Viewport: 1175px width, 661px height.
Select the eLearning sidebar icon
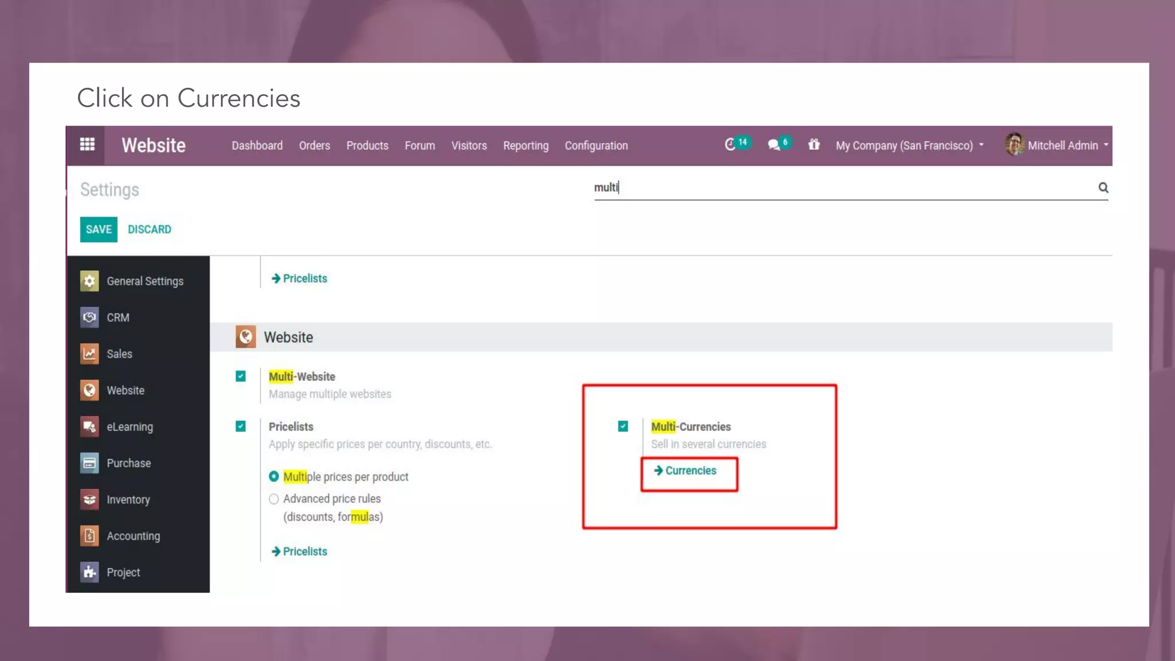coord(90,426)
